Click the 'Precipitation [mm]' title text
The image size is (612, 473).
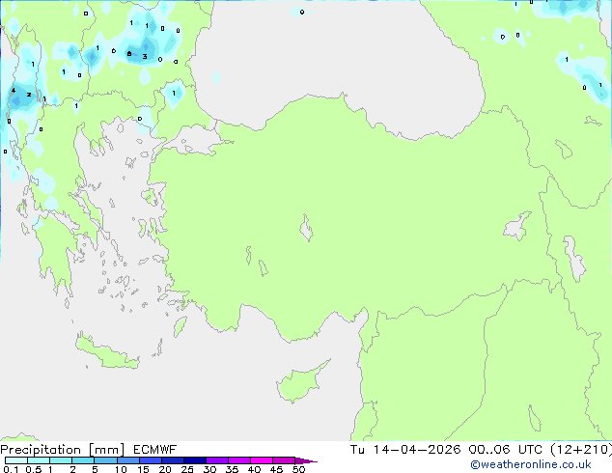pyautogui.click(x=62, y=450)
